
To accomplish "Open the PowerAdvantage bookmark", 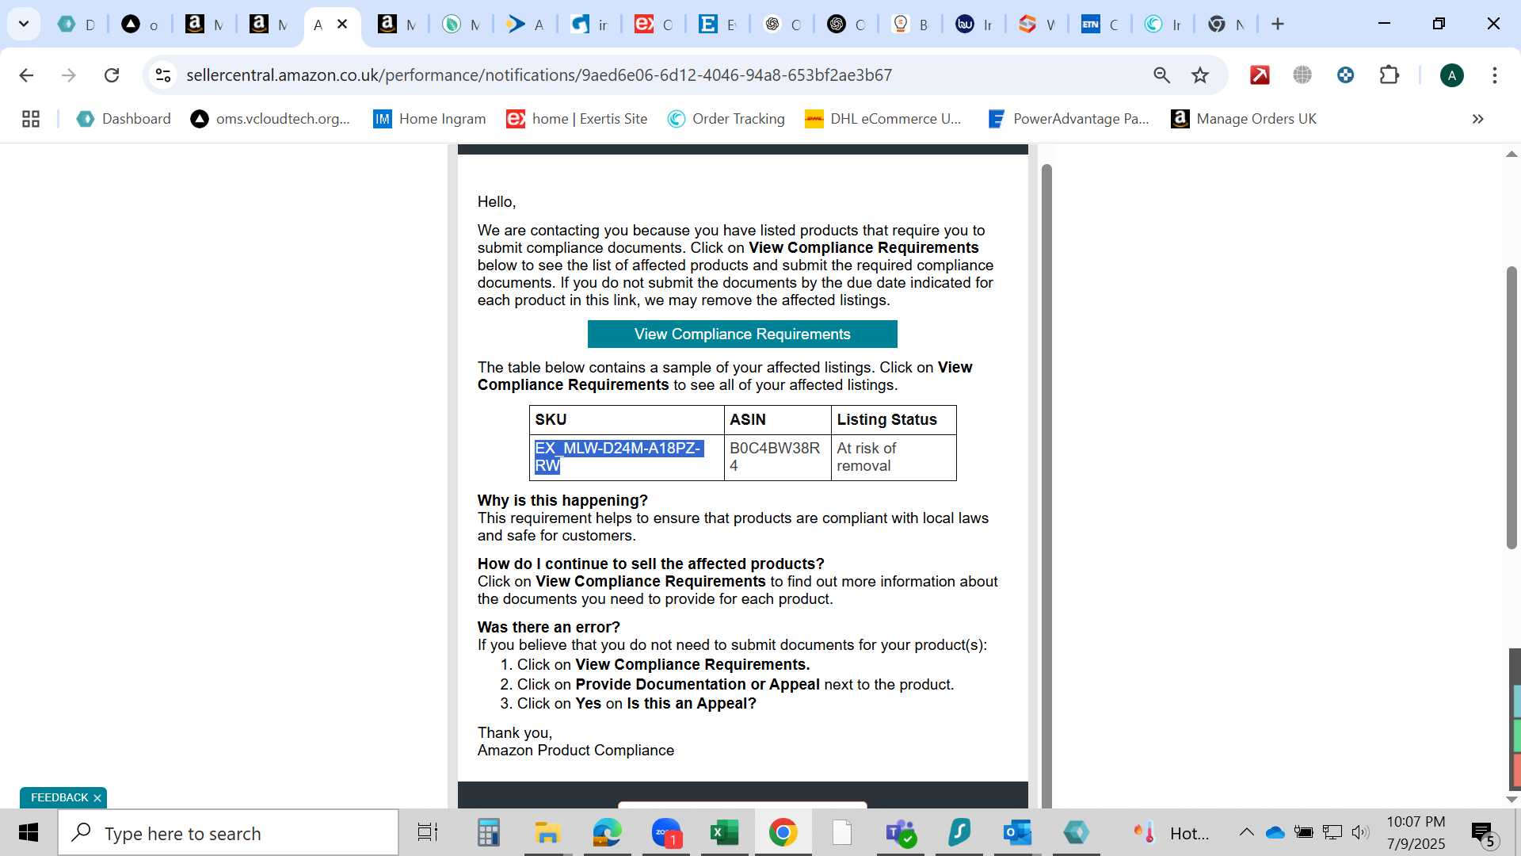I will [1068, 119].
